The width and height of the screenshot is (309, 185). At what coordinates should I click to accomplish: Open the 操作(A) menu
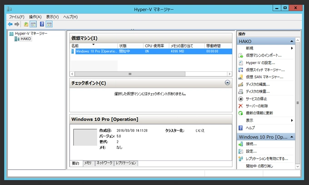(35, 17)
